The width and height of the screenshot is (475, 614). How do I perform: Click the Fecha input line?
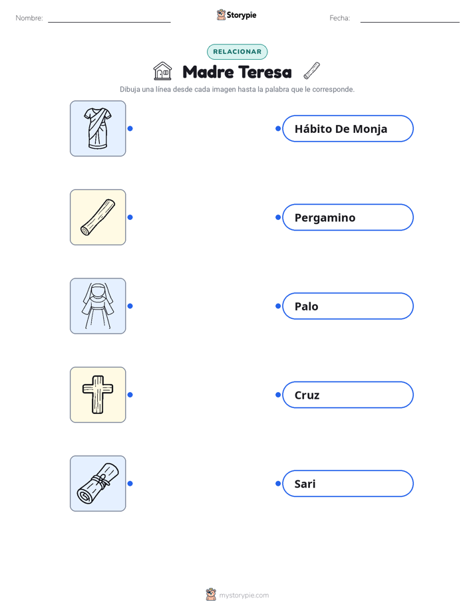pos(410,19)
